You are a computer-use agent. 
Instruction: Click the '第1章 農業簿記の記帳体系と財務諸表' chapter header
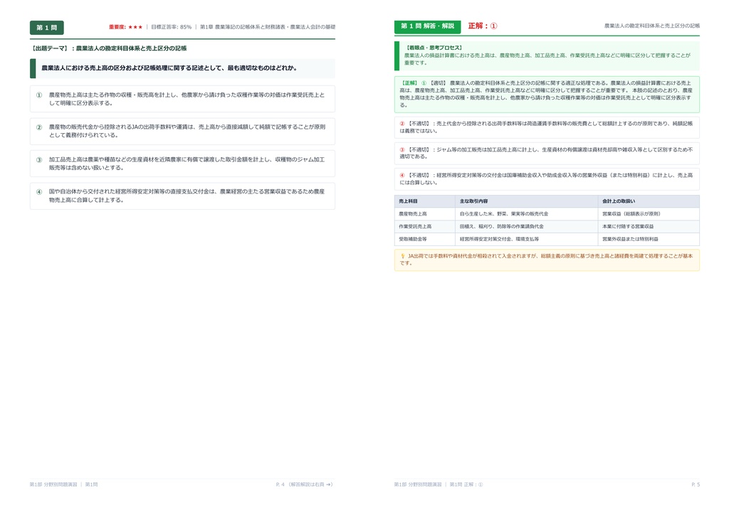[x=268, y=27]
